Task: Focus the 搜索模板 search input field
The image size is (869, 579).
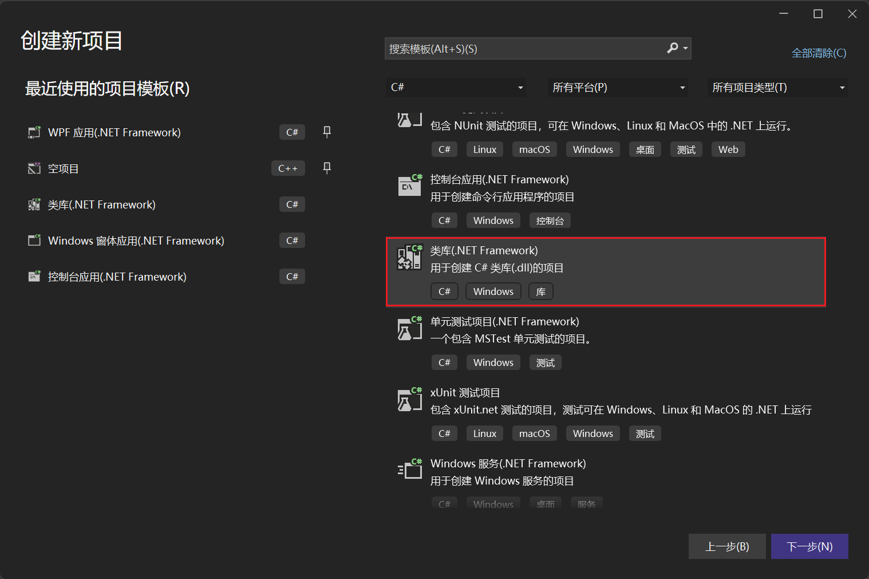Action: 524,49
